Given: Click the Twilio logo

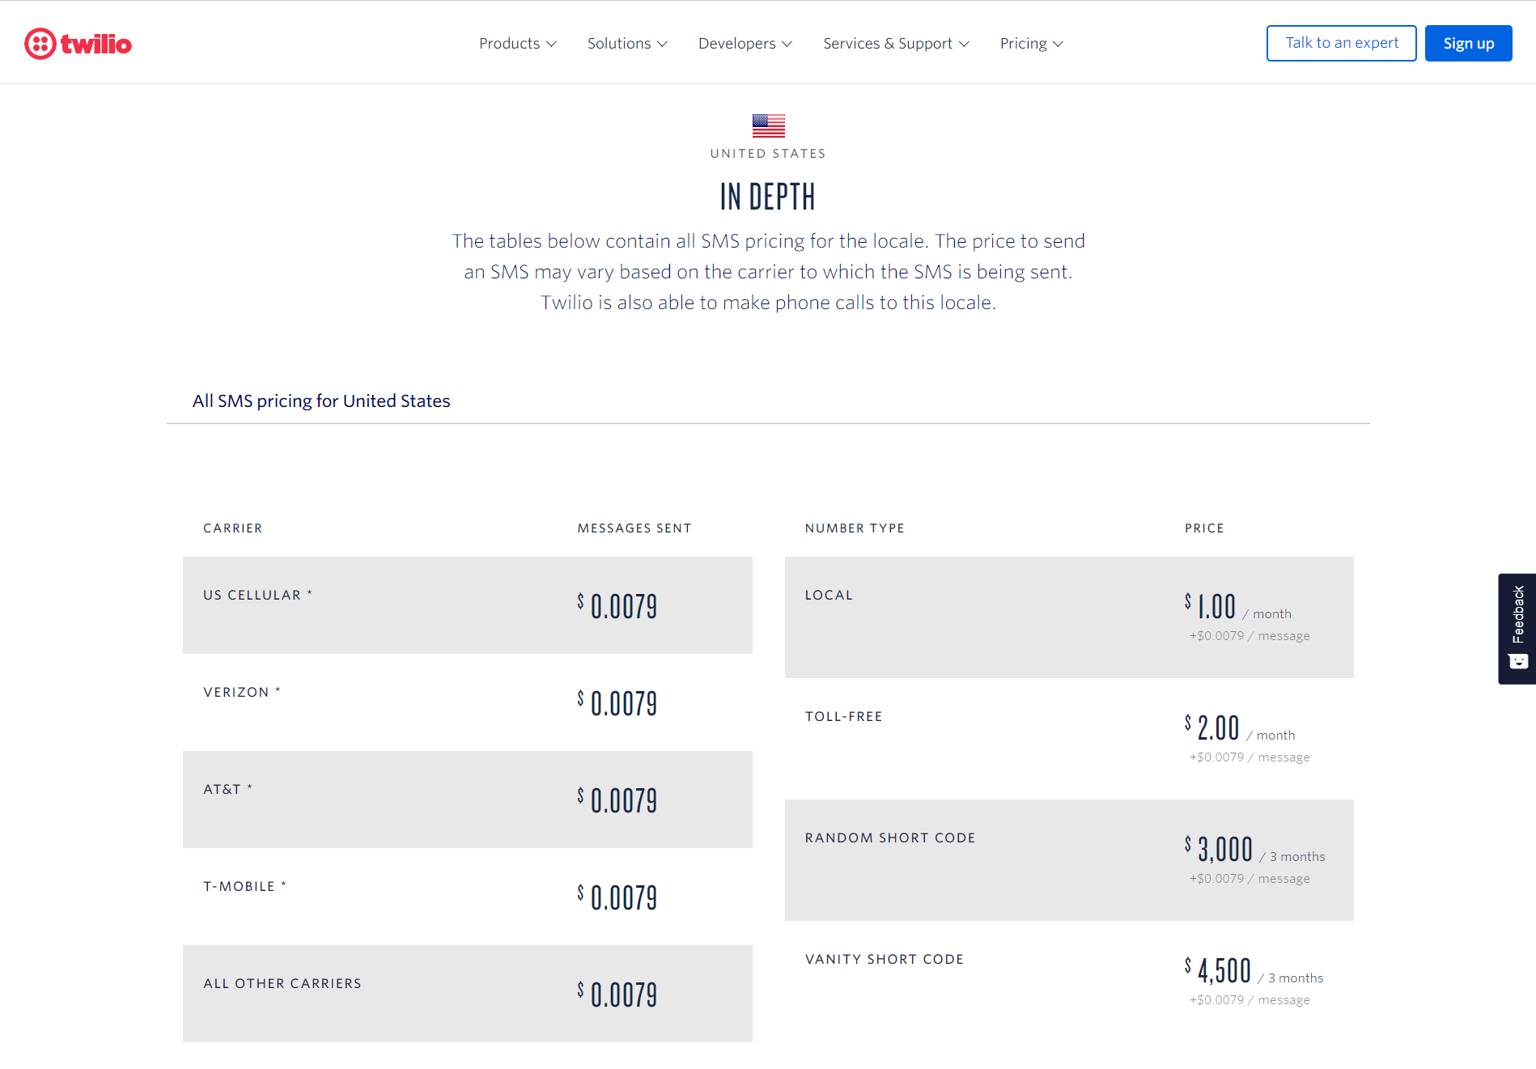Looking at the screenshot, I should pyautogui.click(x=78, y=44).
